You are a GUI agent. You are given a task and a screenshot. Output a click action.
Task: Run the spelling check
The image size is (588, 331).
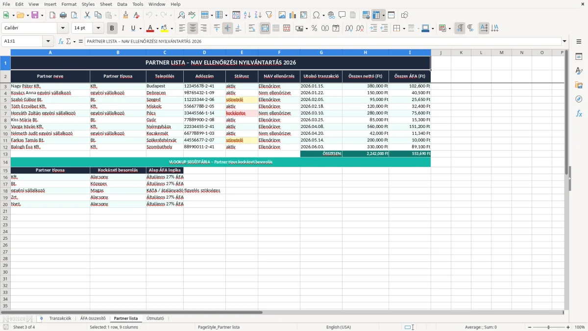192,15
